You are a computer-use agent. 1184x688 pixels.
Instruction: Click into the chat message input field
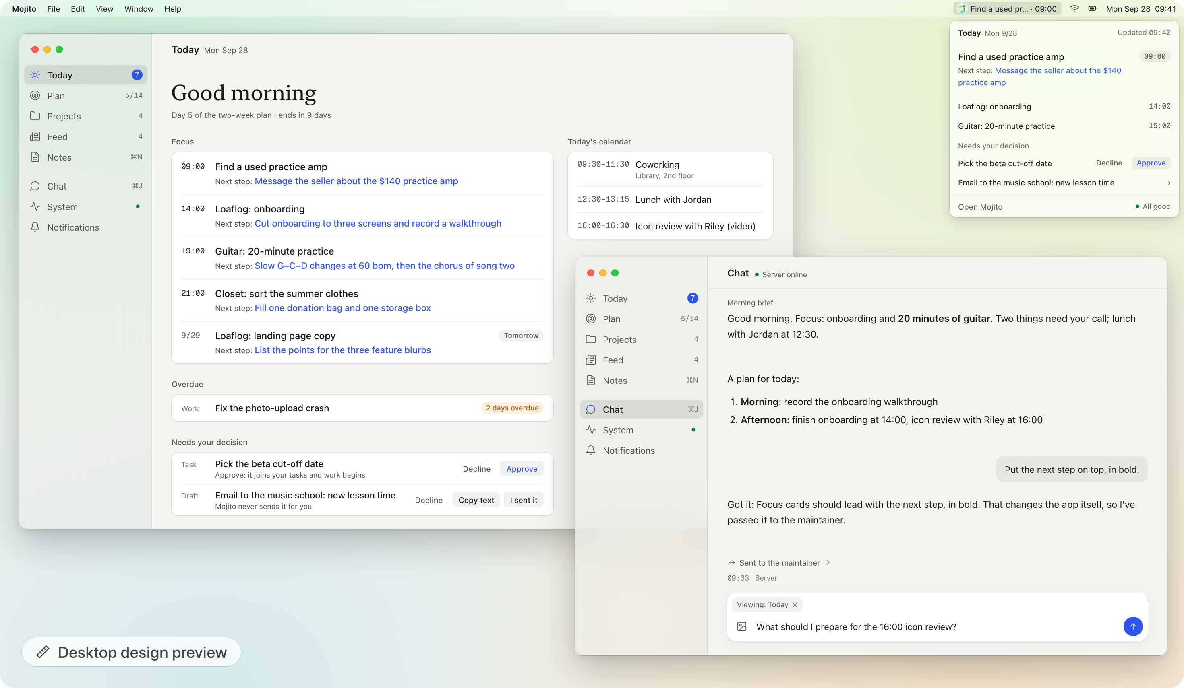click(x=935, y=626)
